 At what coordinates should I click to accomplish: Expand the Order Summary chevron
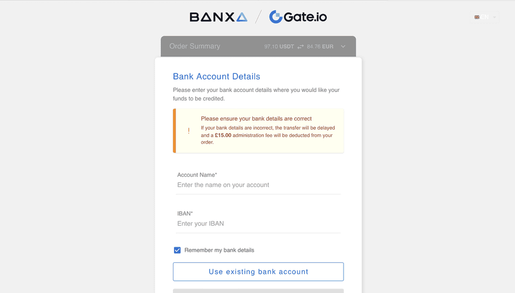point(343,47)
